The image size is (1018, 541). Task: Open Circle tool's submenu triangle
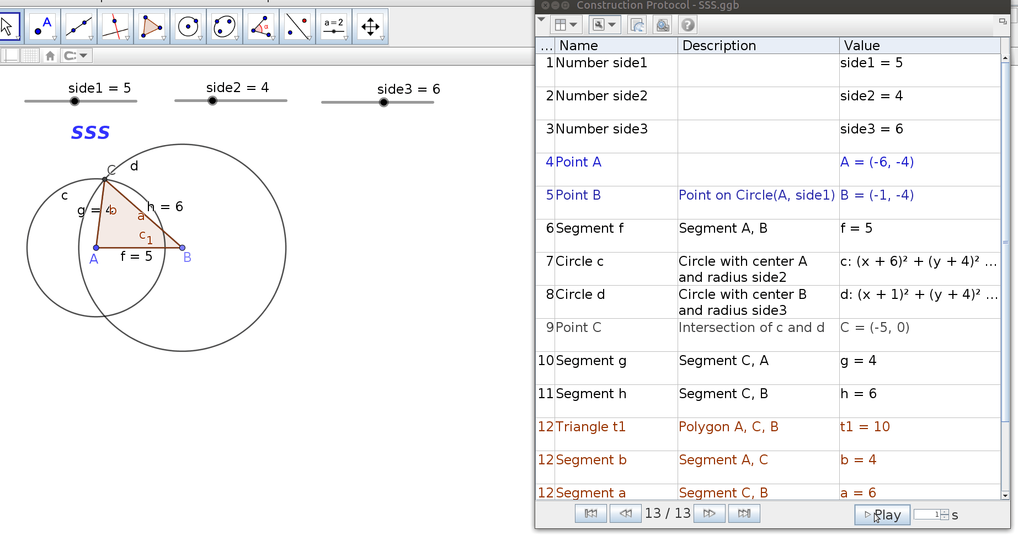click(x=200, y=39)
